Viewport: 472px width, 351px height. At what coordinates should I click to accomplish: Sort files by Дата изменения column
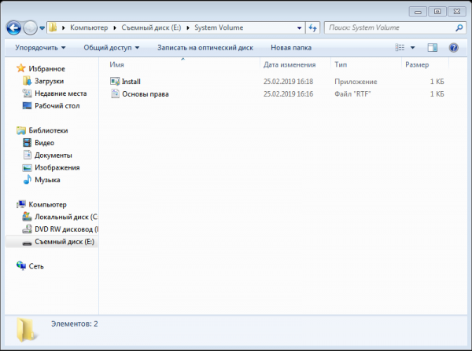click(289, 64)
